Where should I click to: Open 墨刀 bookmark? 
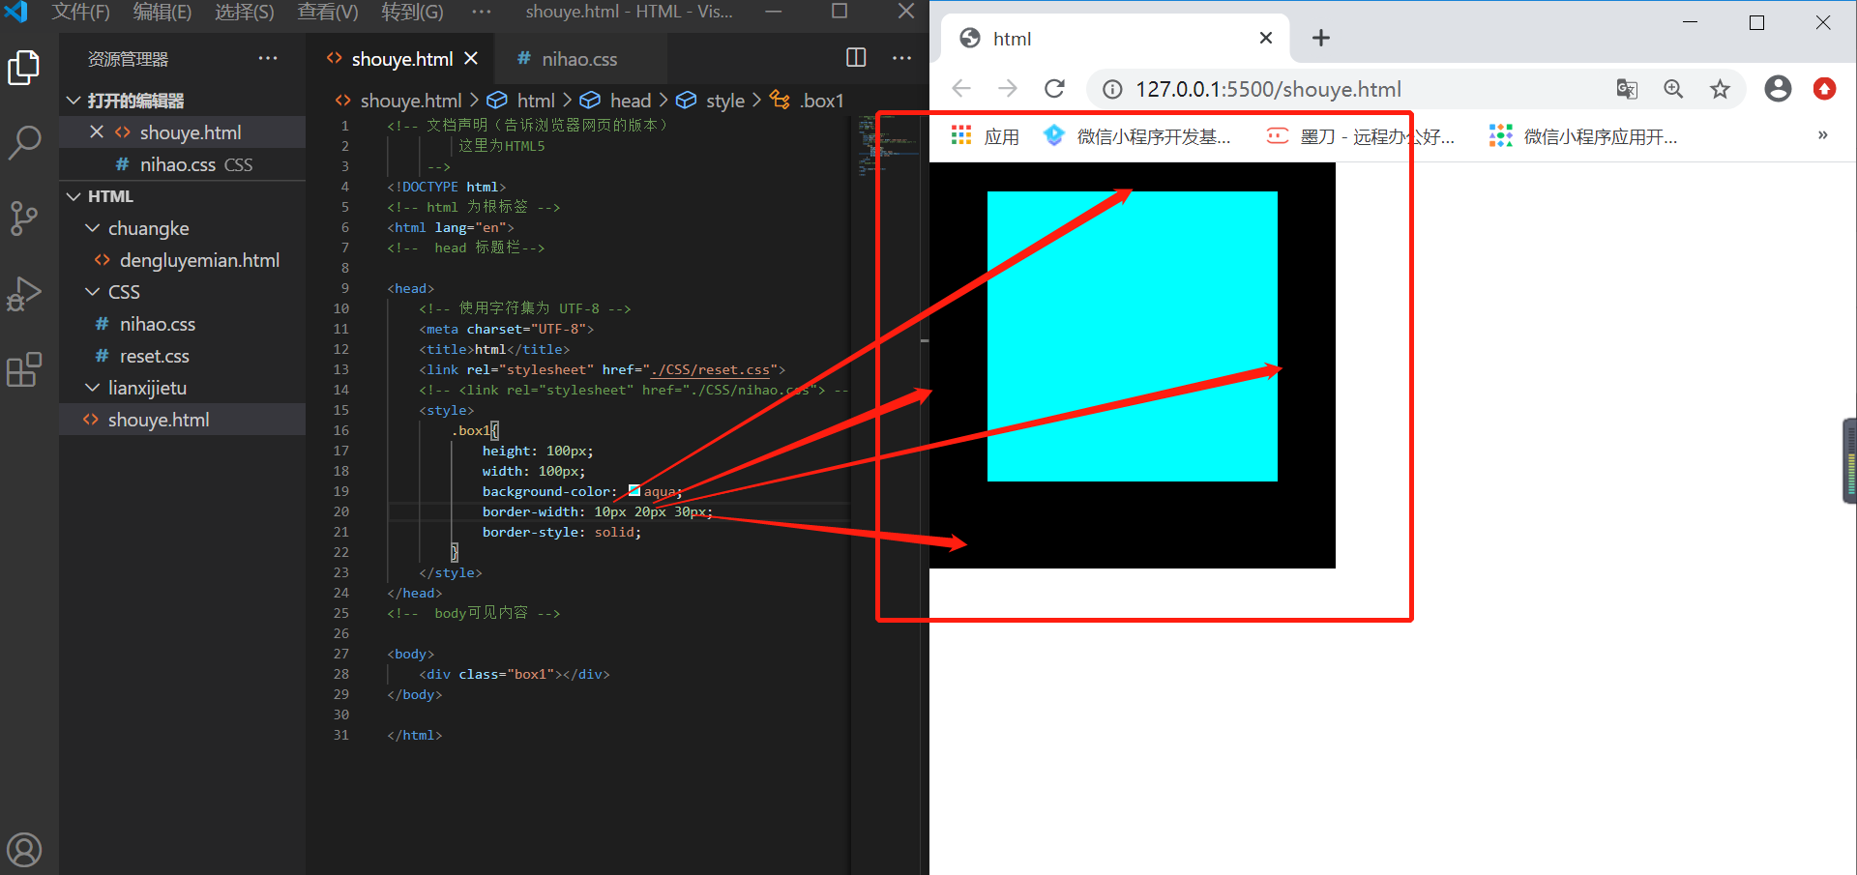[x=1361, y=136]
